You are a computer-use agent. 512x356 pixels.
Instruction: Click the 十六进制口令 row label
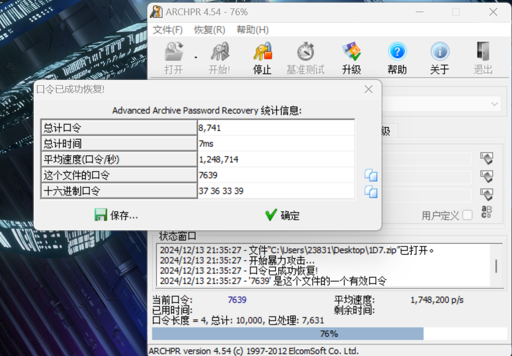119,191
